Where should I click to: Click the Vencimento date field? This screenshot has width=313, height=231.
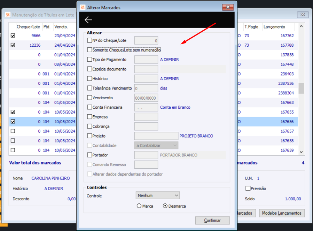[x=146, y=98]
